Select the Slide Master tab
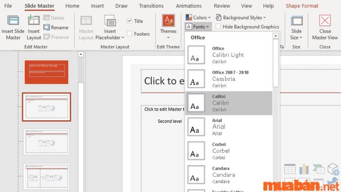The image size is (341, 192). tap(39, 6)
